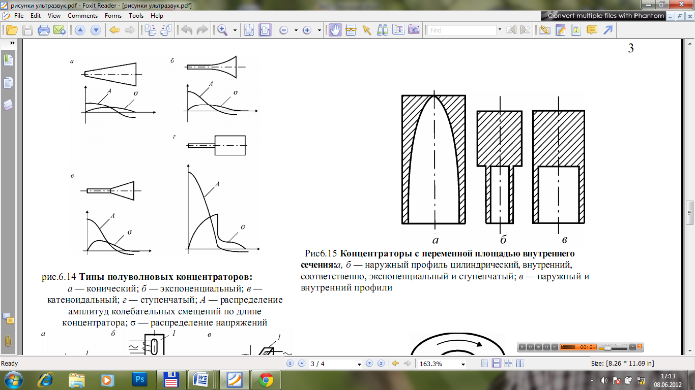
Task: Click the Zoom magnifier tool icon
Action: 222,30
